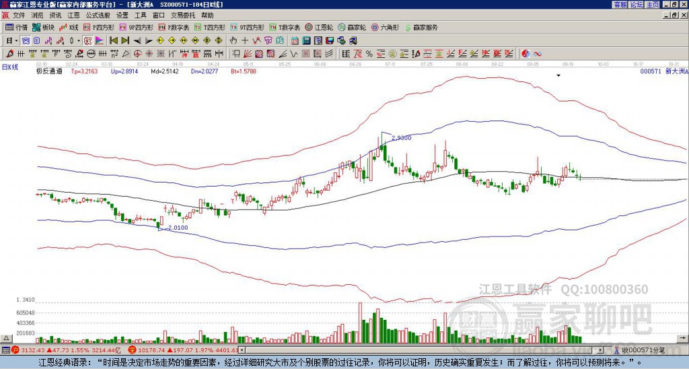Open the T四方形 tool
The image size is (689, 369).
[210, 27]
